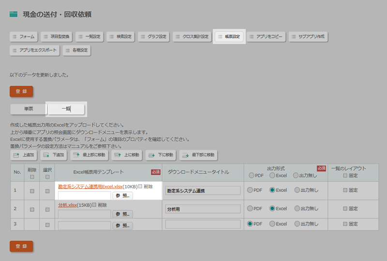Click the 下に移動 move-down button
This screenshot has height=261, width=387.
(161, 155)
